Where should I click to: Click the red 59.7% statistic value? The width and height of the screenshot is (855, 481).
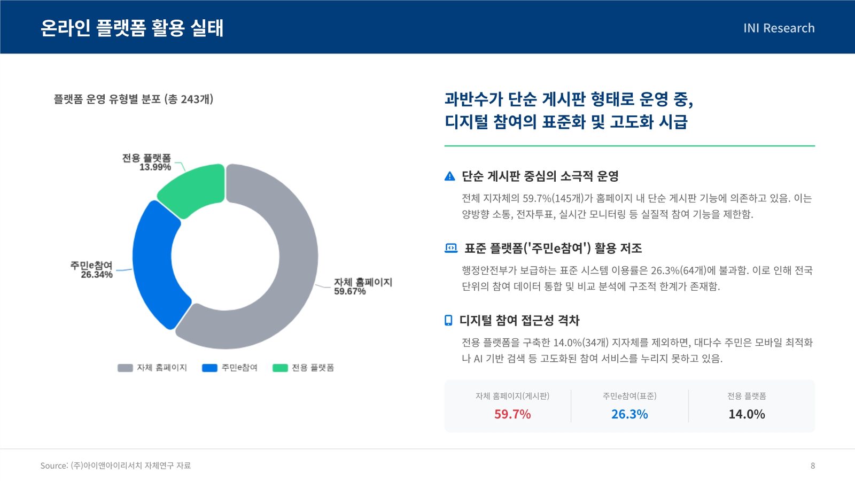pos(512,414)
